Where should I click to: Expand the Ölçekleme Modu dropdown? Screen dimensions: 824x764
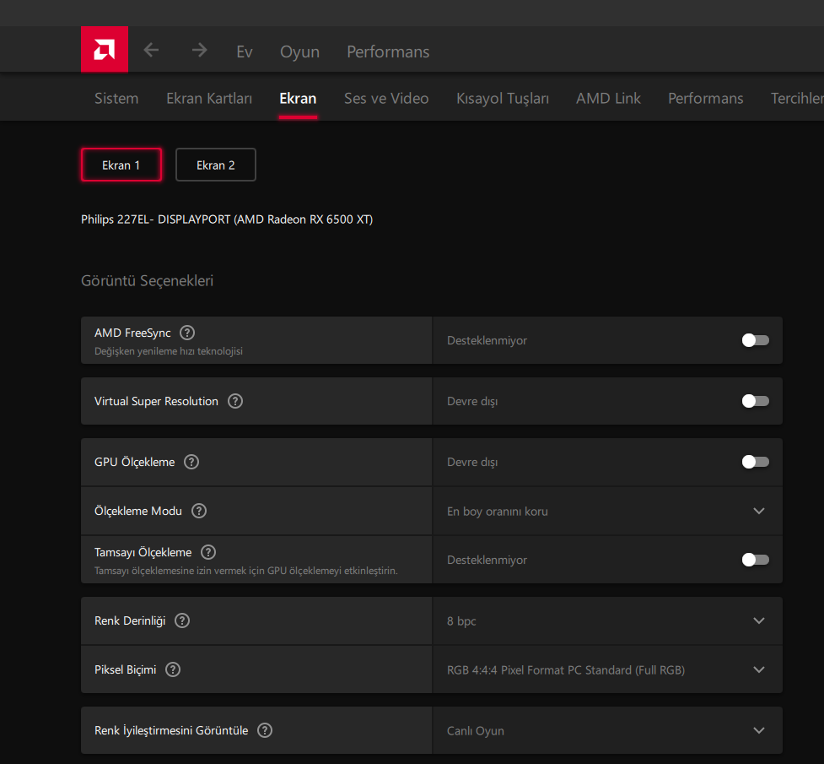click(x=758, y=511)
